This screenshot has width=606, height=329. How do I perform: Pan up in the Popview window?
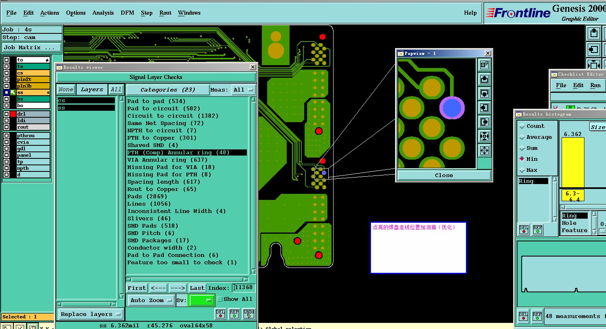click(x=484, y=79)
